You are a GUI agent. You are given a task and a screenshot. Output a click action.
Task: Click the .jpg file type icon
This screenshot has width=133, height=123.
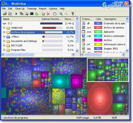(84, 48)
